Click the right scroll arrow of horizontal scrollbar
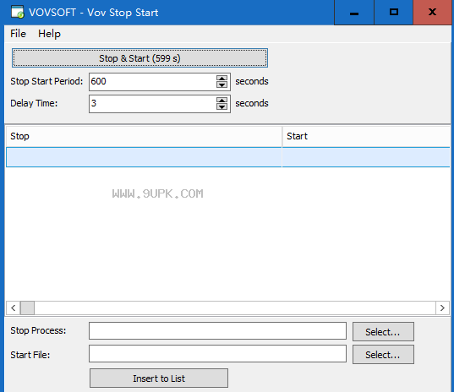 point(442,308)
